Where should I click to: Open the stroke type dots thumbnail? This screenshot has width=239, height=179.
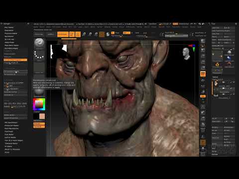coord(39,55)
